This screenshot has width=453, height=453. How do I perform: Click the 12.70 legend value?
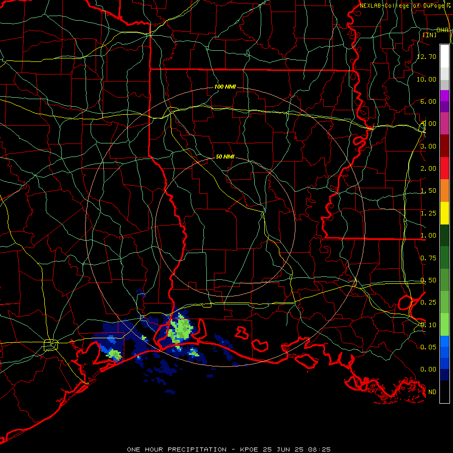[427, 56]
